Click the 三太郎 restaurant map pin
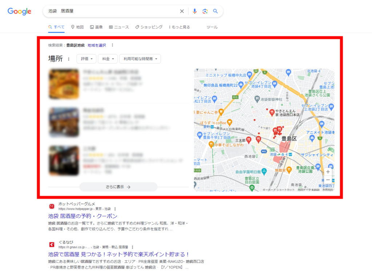This screenshot has height=274, width=372. point(248,140)
